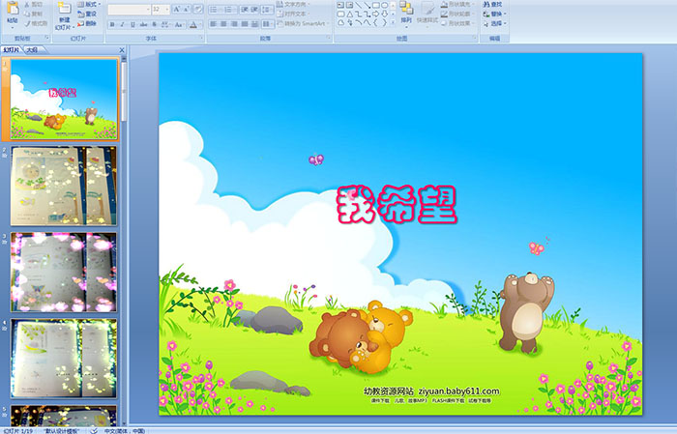Viewport: 677px width, 434px height.
Task: Open the Text Direction (文字方向) dropdown
Action: click(294, 4)
